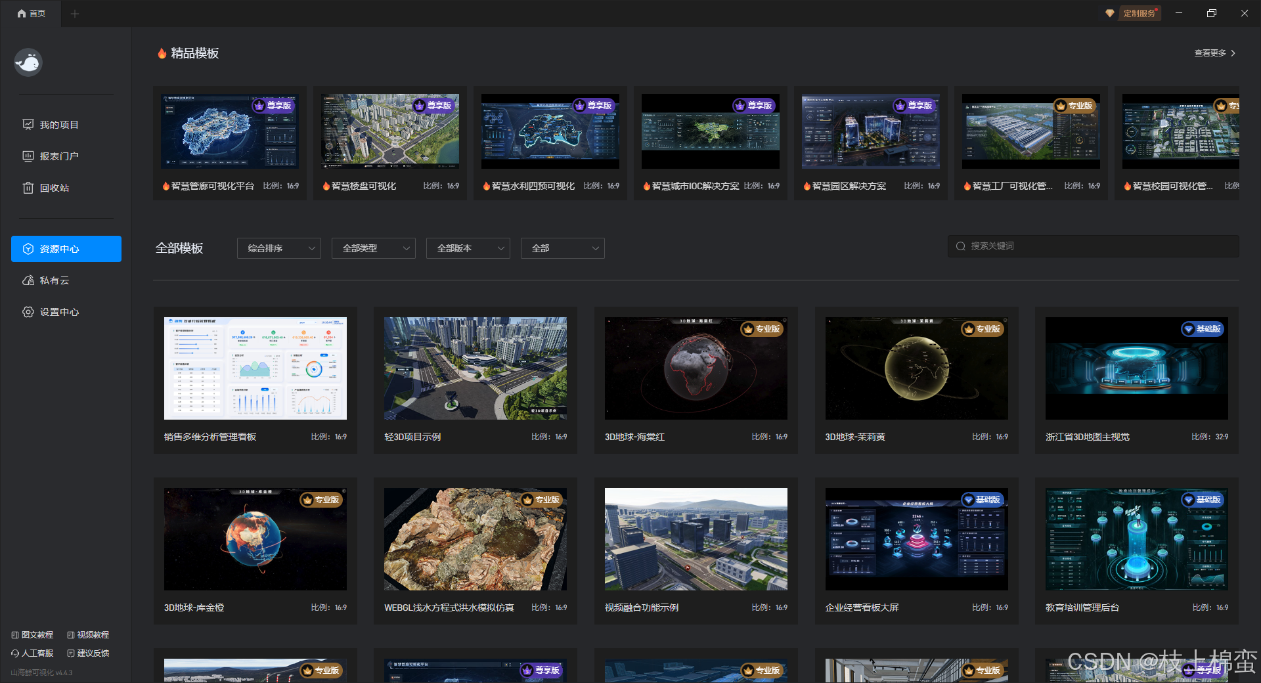Open the 视频教程 link
The image size is (1261, 683).
[x=88, y=635]
